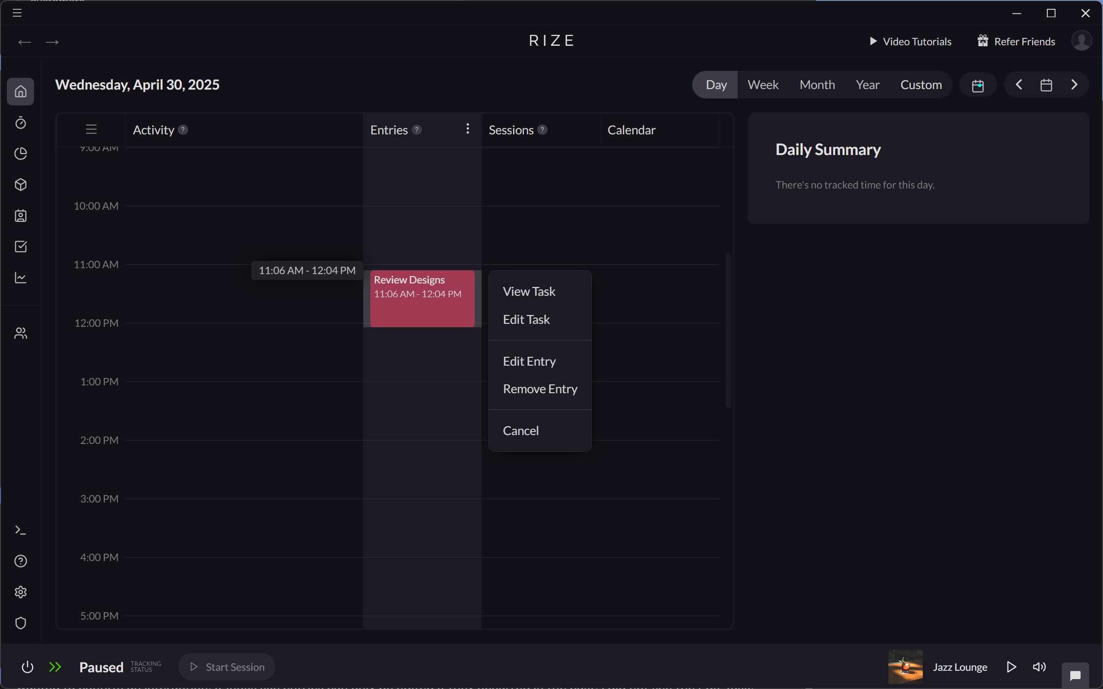
Task: Select Remove Entry from the context menu
Action: (x=540, y=388)
